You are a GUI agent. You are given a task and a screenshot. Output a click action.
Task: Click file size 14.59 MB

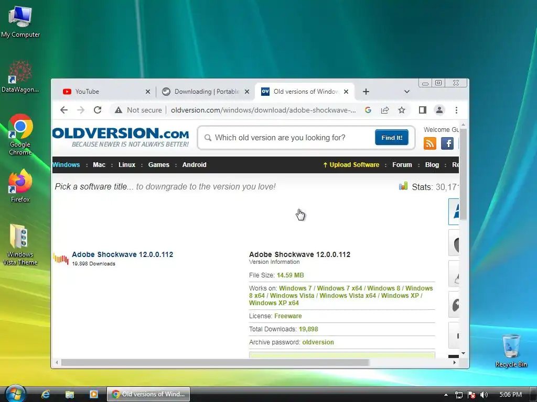pyautogui.click(x=290, y=275)
